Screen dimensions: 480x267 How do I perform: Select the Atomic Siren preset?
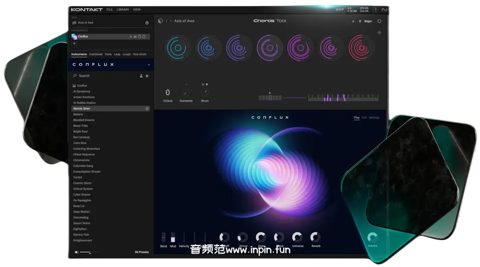tap(110, 109)
